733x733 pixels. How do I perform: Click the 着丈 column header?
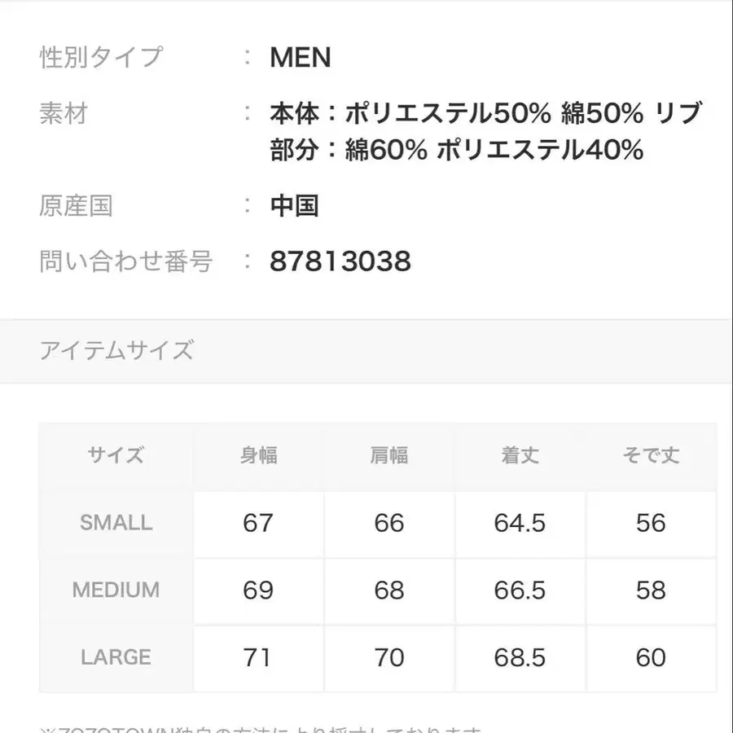[520, 455]
